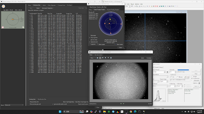Open the Plug-in menu in MaxIm DL

[132, 4]
